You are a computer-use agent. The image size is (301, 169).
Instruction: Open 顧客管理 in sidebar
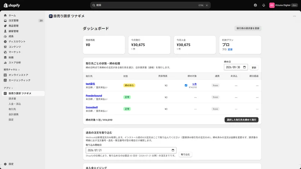tap(14, 31)
